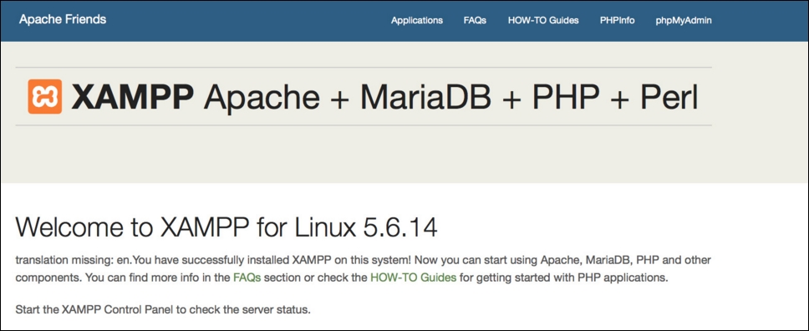The image size is (809, 331).
Task: Open the PHPInfo page
Action: 617,21
